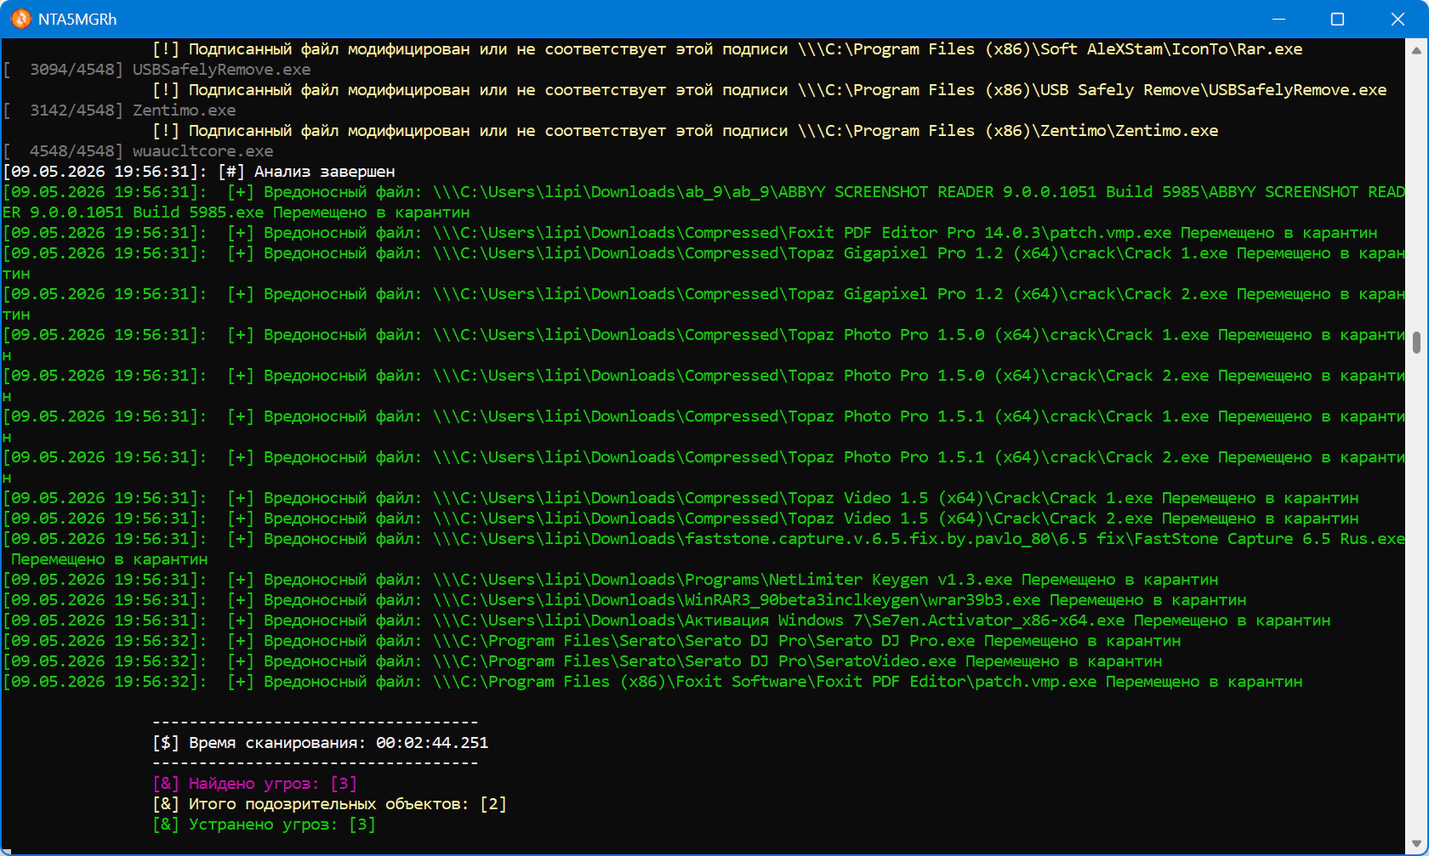Click Topaz Video 1.5 Crack 1.exe entry
Viewport: 1429px width, 856px height.
[680, 498]
